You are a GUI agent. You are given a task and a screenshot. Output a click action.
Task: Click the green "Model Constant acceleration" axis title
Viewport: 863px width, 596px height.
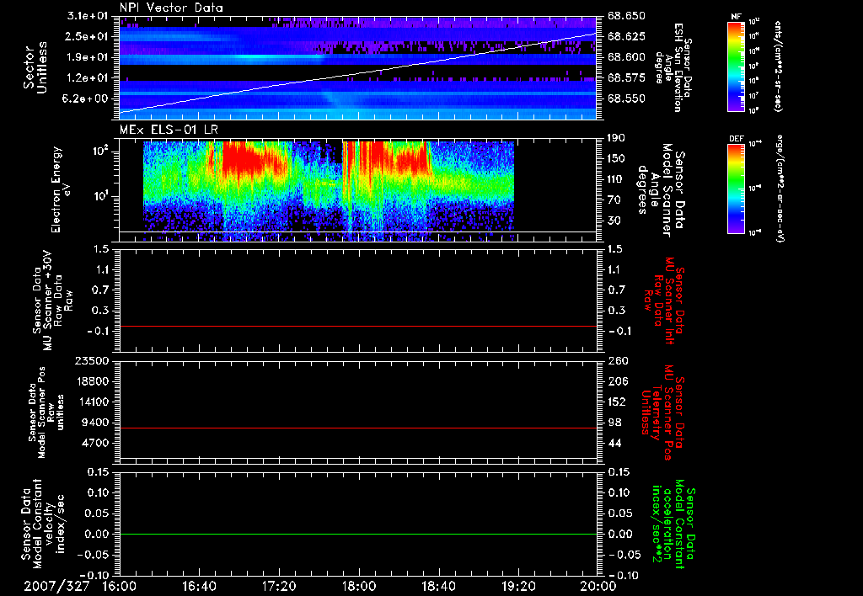click(x=674, y=524)
